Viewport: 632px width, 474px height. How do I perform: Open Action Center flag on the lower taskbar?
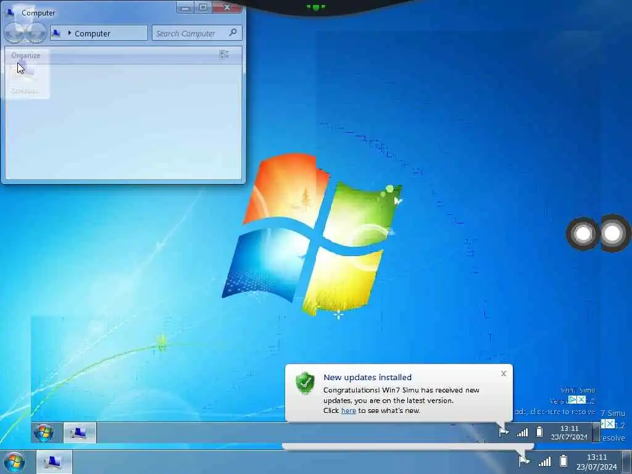pos(524,460)
